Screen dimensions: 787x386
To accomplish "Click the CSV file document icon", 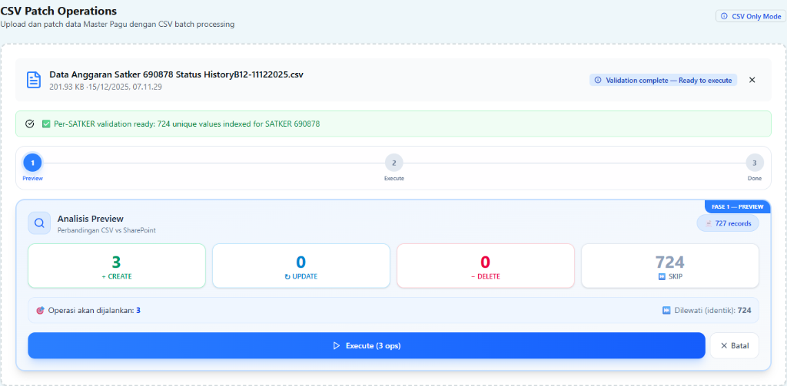I will pyautogui.click(x=34, y=80).
